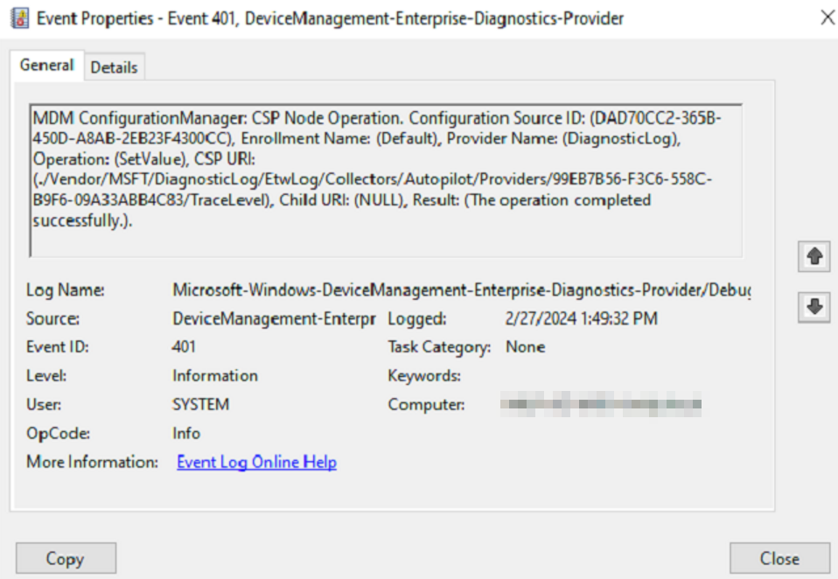Image resolution: width=838 pixels, height=579 pixels.
Task: Click the blurred Computer name value
Action: coord(602,404)
